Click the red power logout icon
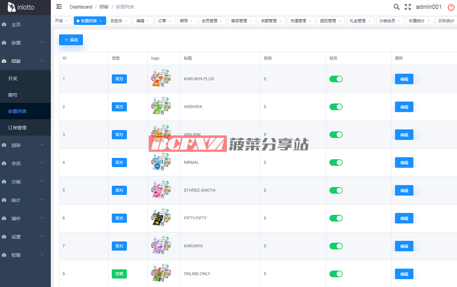The image size is (457, 287). click(451, 7)
